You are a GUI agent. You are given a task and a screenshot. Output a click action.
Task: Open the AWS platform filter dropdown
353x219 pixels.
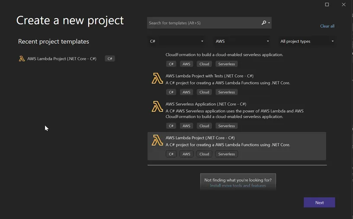pos(242,41)
